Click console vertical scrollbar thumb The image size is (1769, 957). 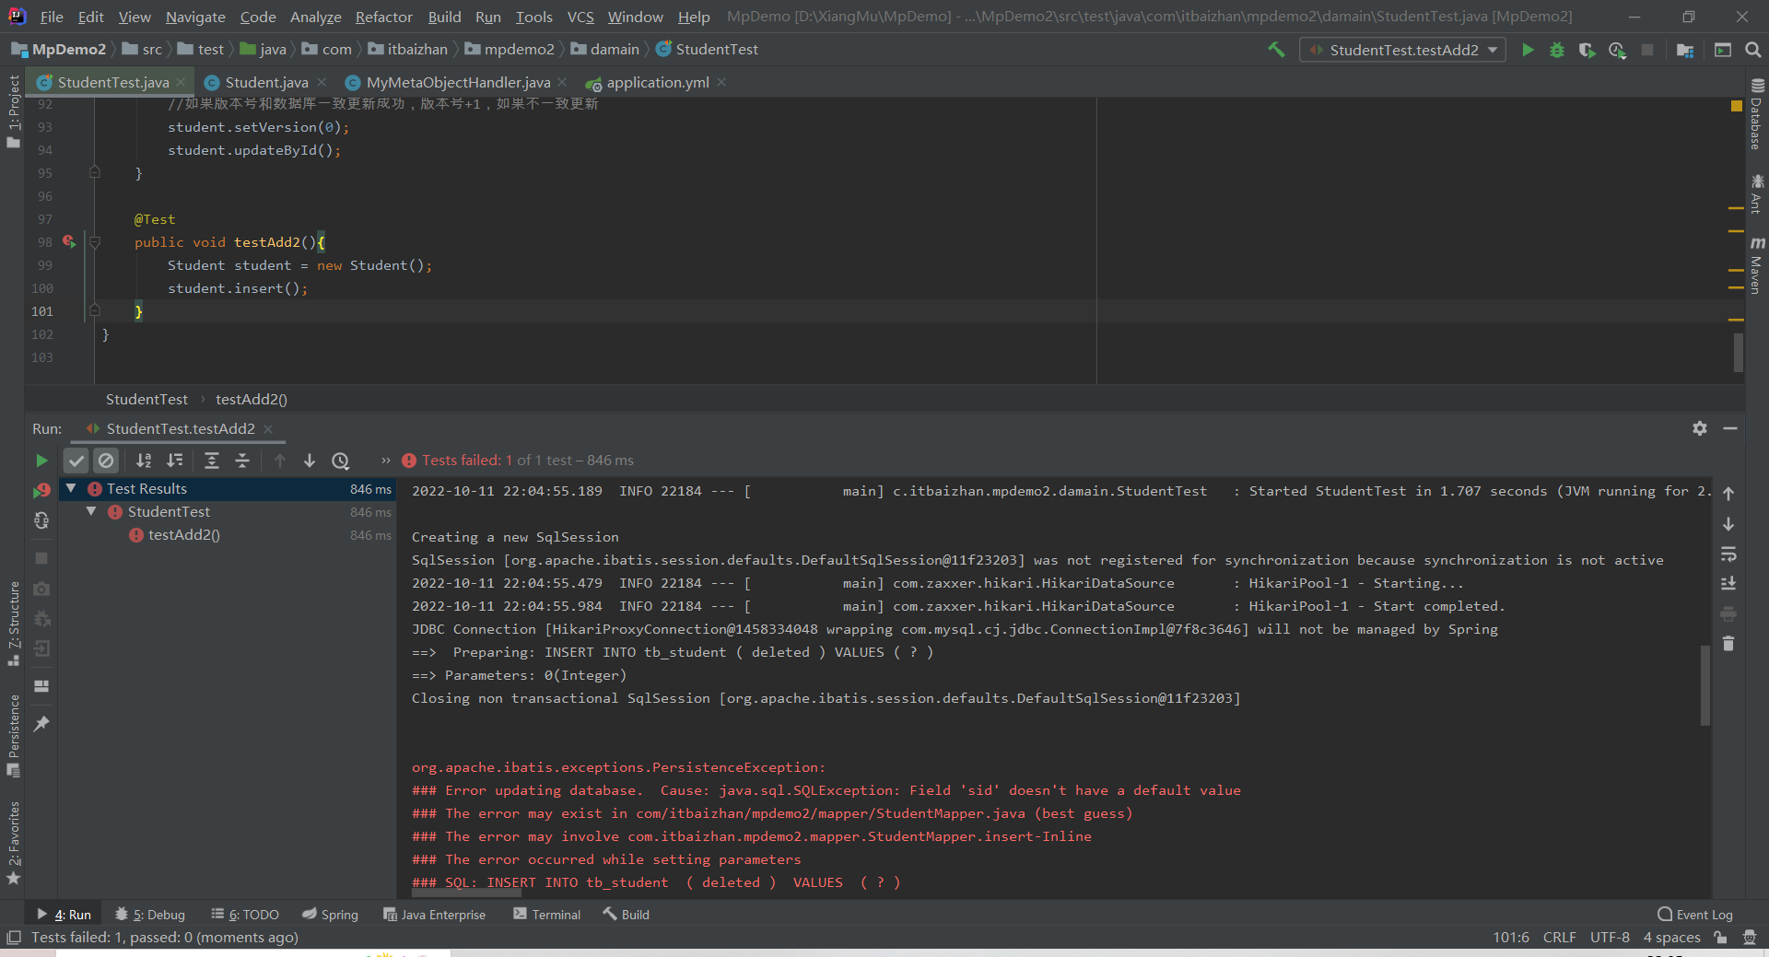tap(1705, 685)
